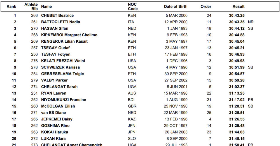
Task: Click the Result column header
Action: click(239, 6)
